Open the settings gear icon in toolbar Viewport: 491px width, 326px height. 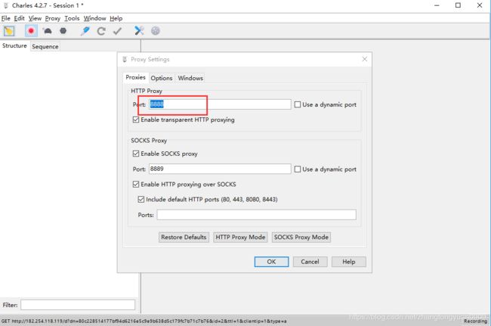click(x=156, y=31)
